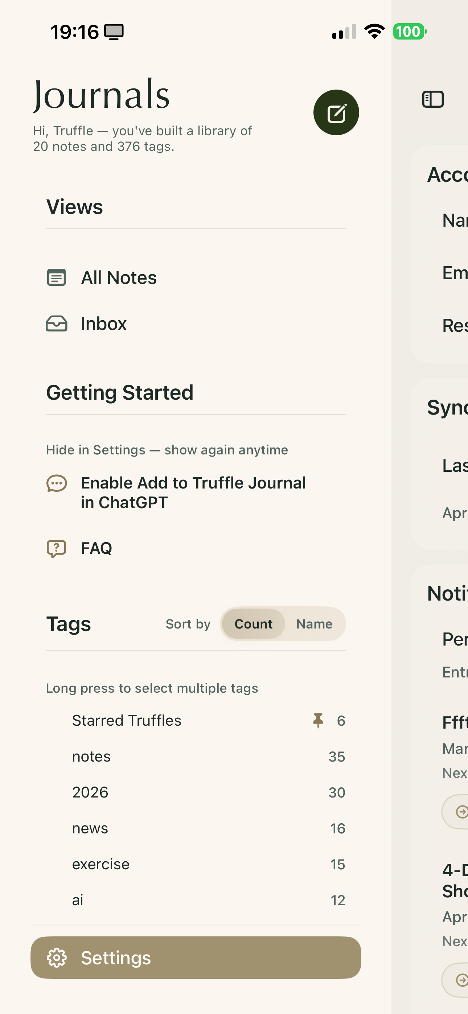Open the All Notes view
Viewport: 468px width, 1014px height.
coord(196,277)
